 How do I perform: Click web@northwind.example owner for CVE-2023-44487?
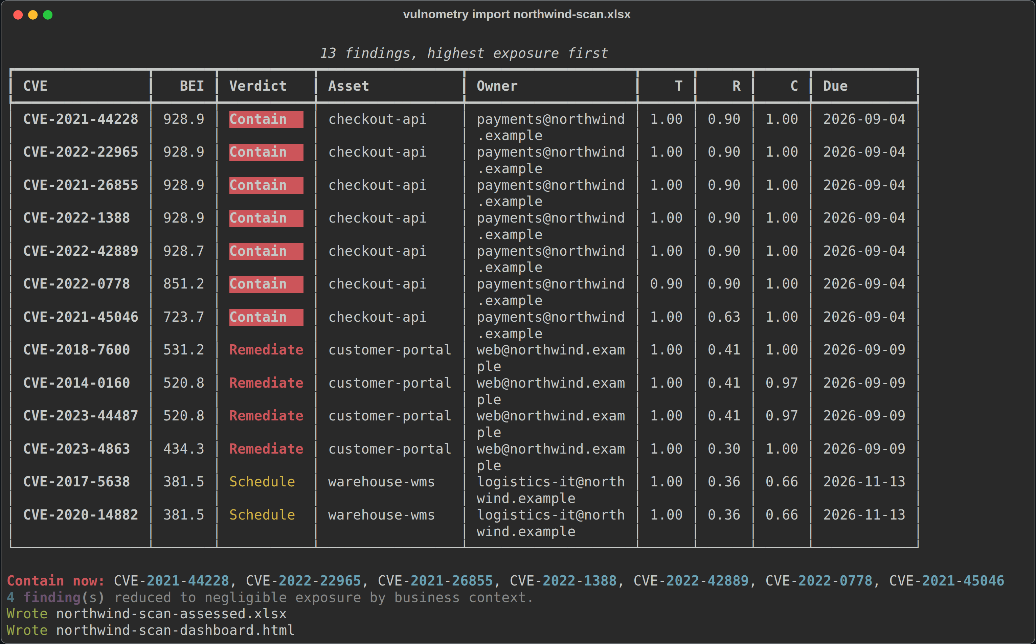coord(551,424)
